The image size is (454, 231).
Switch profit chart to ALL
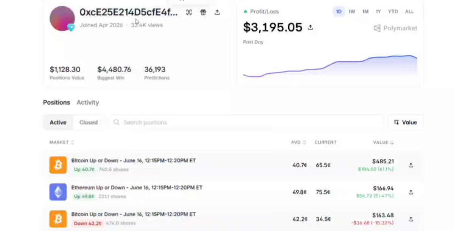(x=409, y=12)
